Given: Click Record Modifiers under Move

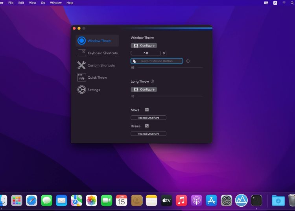Looking at the screenshot, I should tap(148, 118).
